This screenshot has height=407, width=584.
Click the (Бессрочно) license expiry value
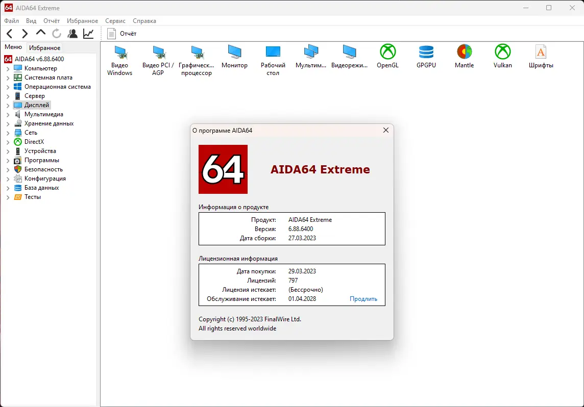[305, 289]
